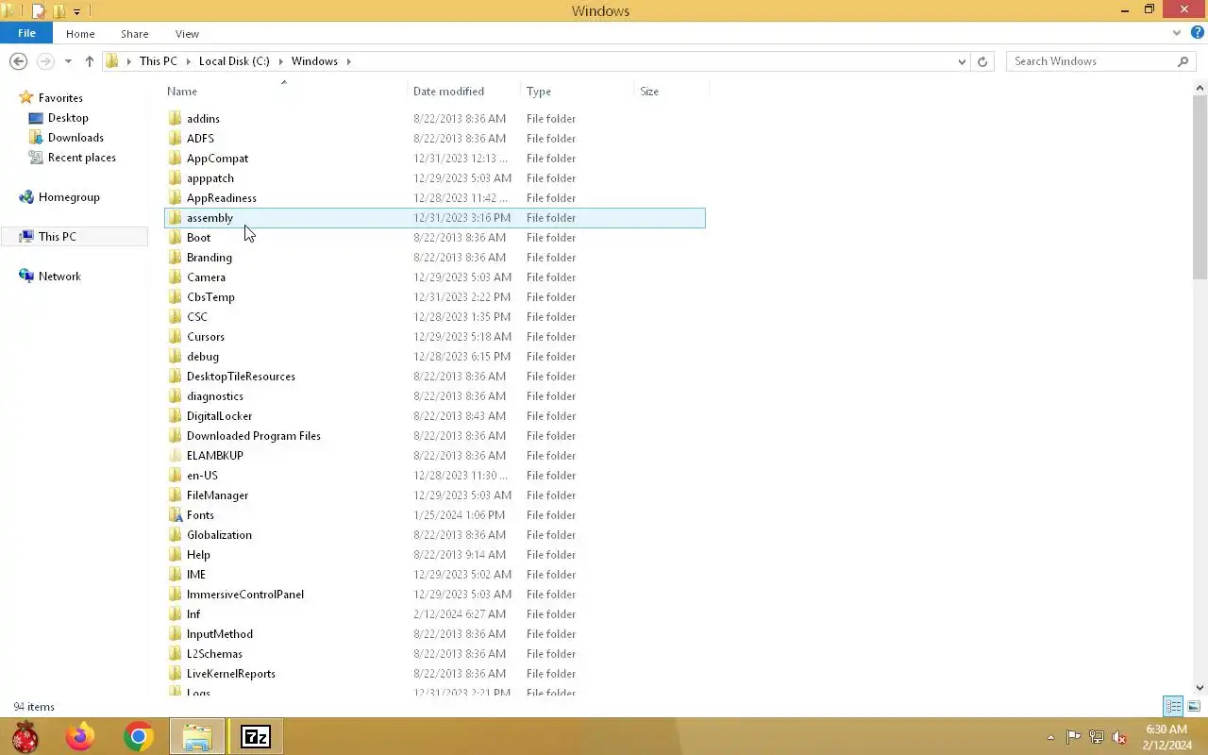Click the addins folder icon
The width and height of the screenshot is (1208, 755).
pyautogui.click(x=175, y=118)
